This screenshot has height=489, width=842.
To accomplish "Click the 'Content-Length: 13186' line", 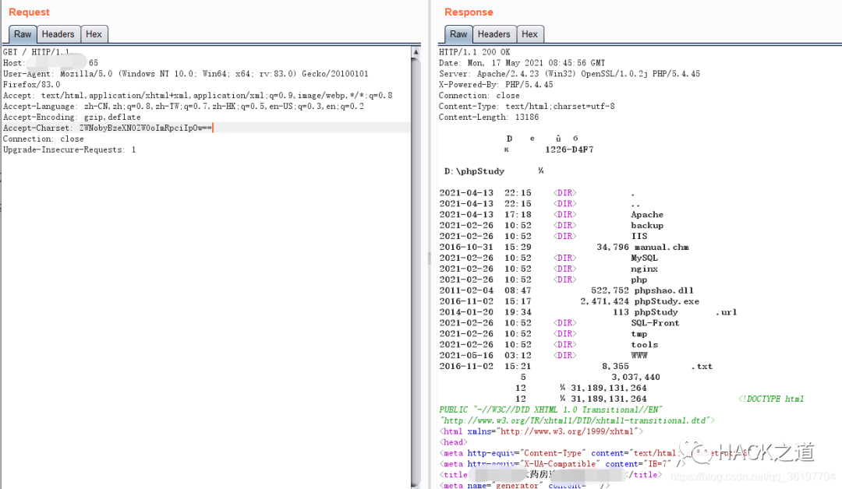I will coord(489,117).
